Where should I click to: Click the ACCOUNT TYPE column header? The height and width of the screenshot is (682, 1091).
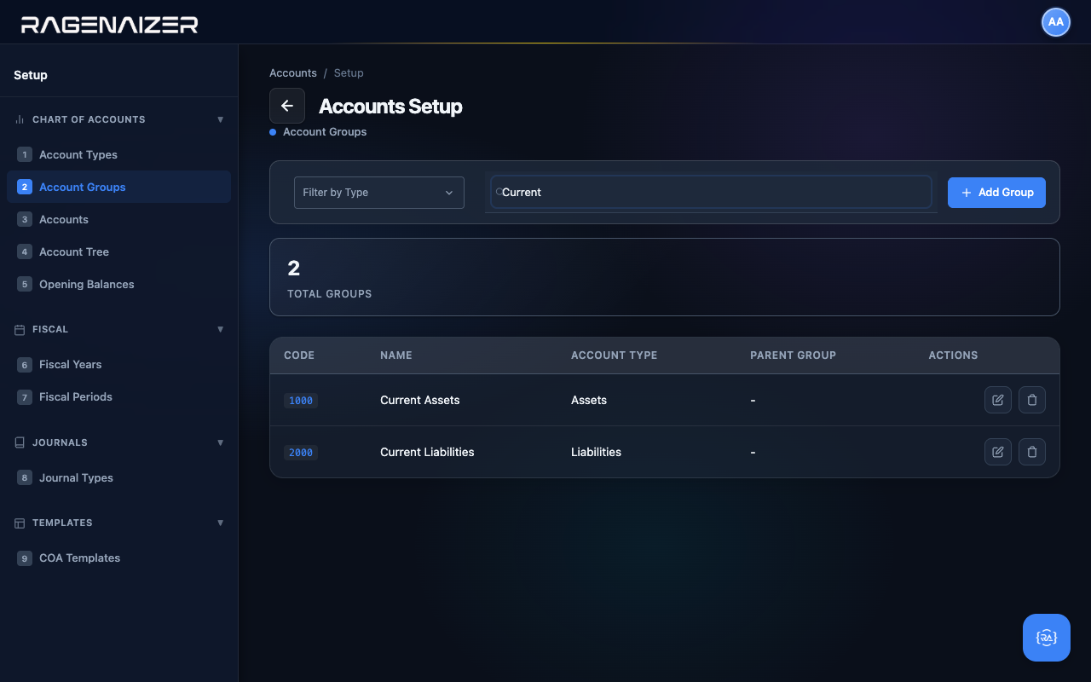coord(614,355)
